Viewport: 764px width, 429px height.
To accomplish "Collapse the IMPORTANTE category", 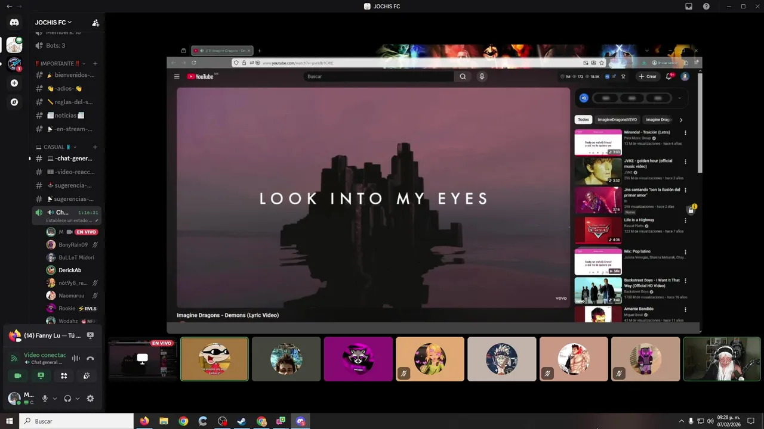I will point(60,64).
